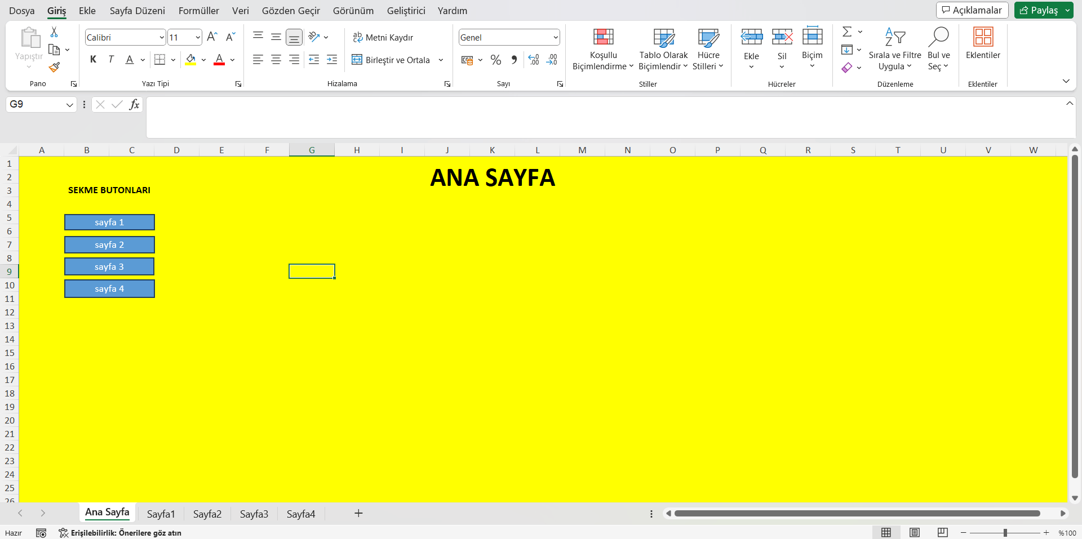Apply the yellow fill color swatch
This screenshot has width=1082, height=539.
tap(190, 60)
